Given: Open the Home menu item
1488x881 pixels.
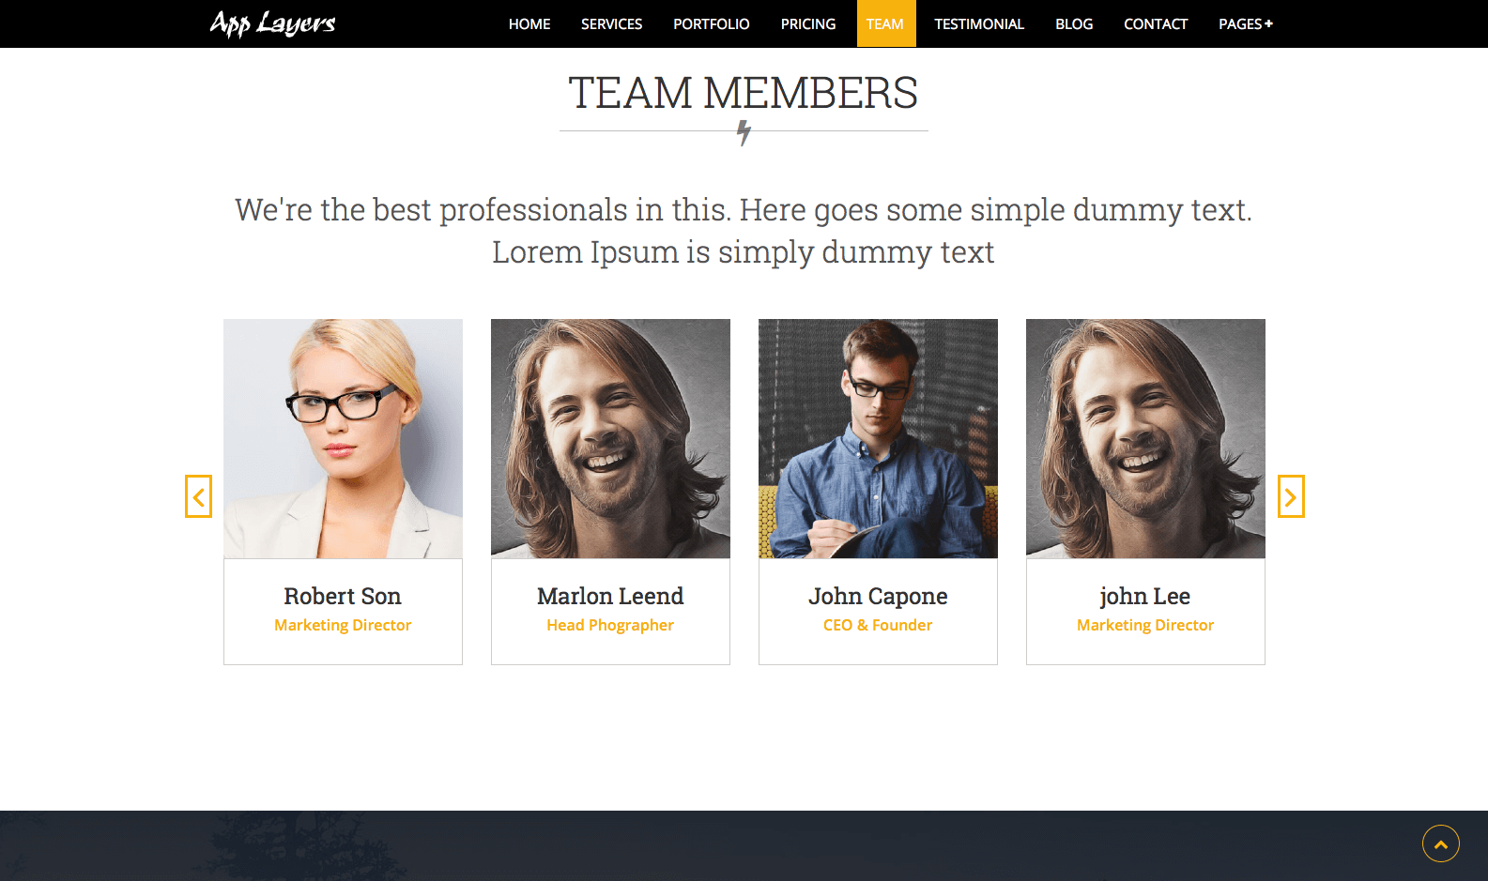Looking at the screenshot, I should coord(529,23).
